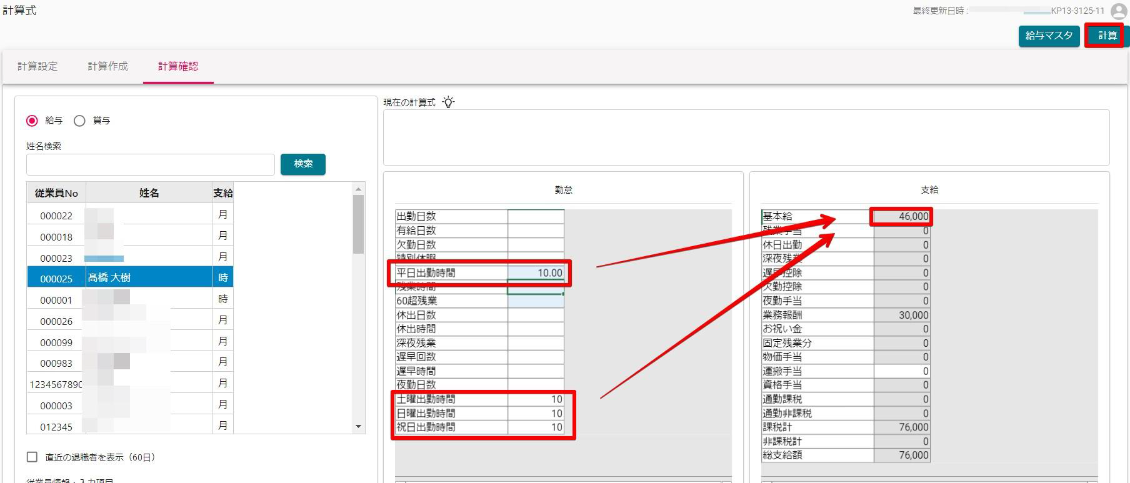Click the 検索 search button

(x=303, y=164)
